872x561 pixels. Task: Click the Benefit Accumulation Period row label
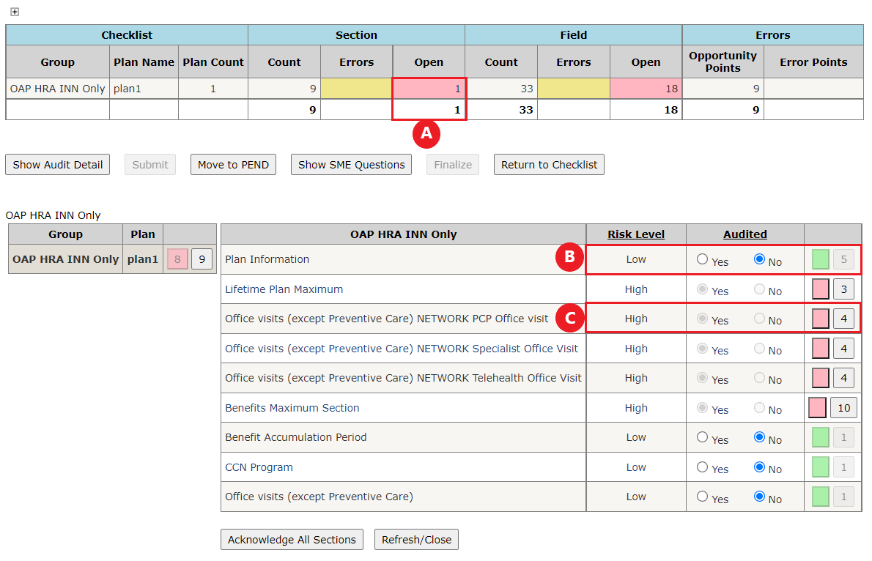click(296, 437)
